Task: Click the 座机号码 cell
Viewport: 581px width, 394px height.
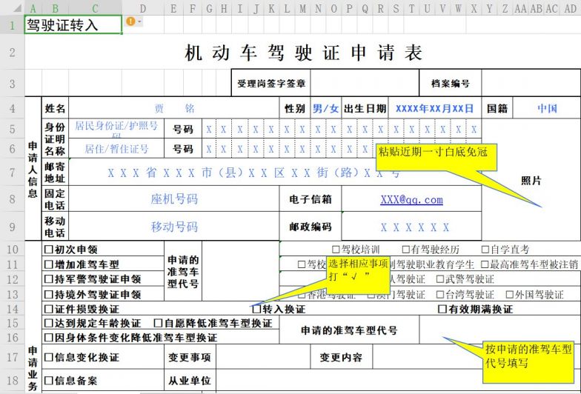Action: click(x=174, y=198)
